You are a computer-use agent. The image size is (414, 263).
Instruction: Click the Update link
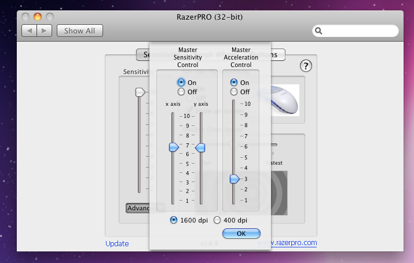tap(117, 243)
